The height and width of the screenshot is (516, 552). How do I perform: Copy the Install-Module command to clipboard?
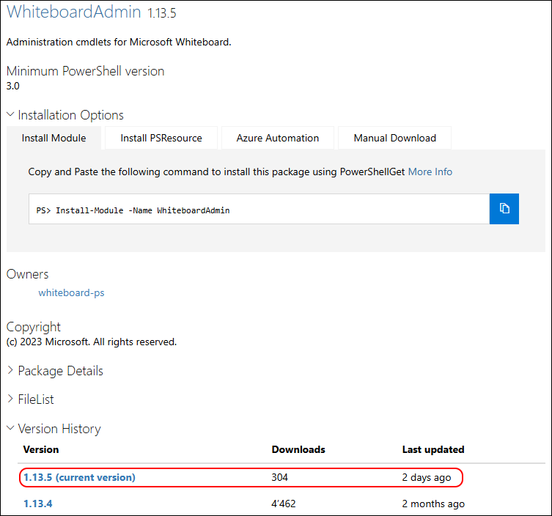(x=504, y=209)
